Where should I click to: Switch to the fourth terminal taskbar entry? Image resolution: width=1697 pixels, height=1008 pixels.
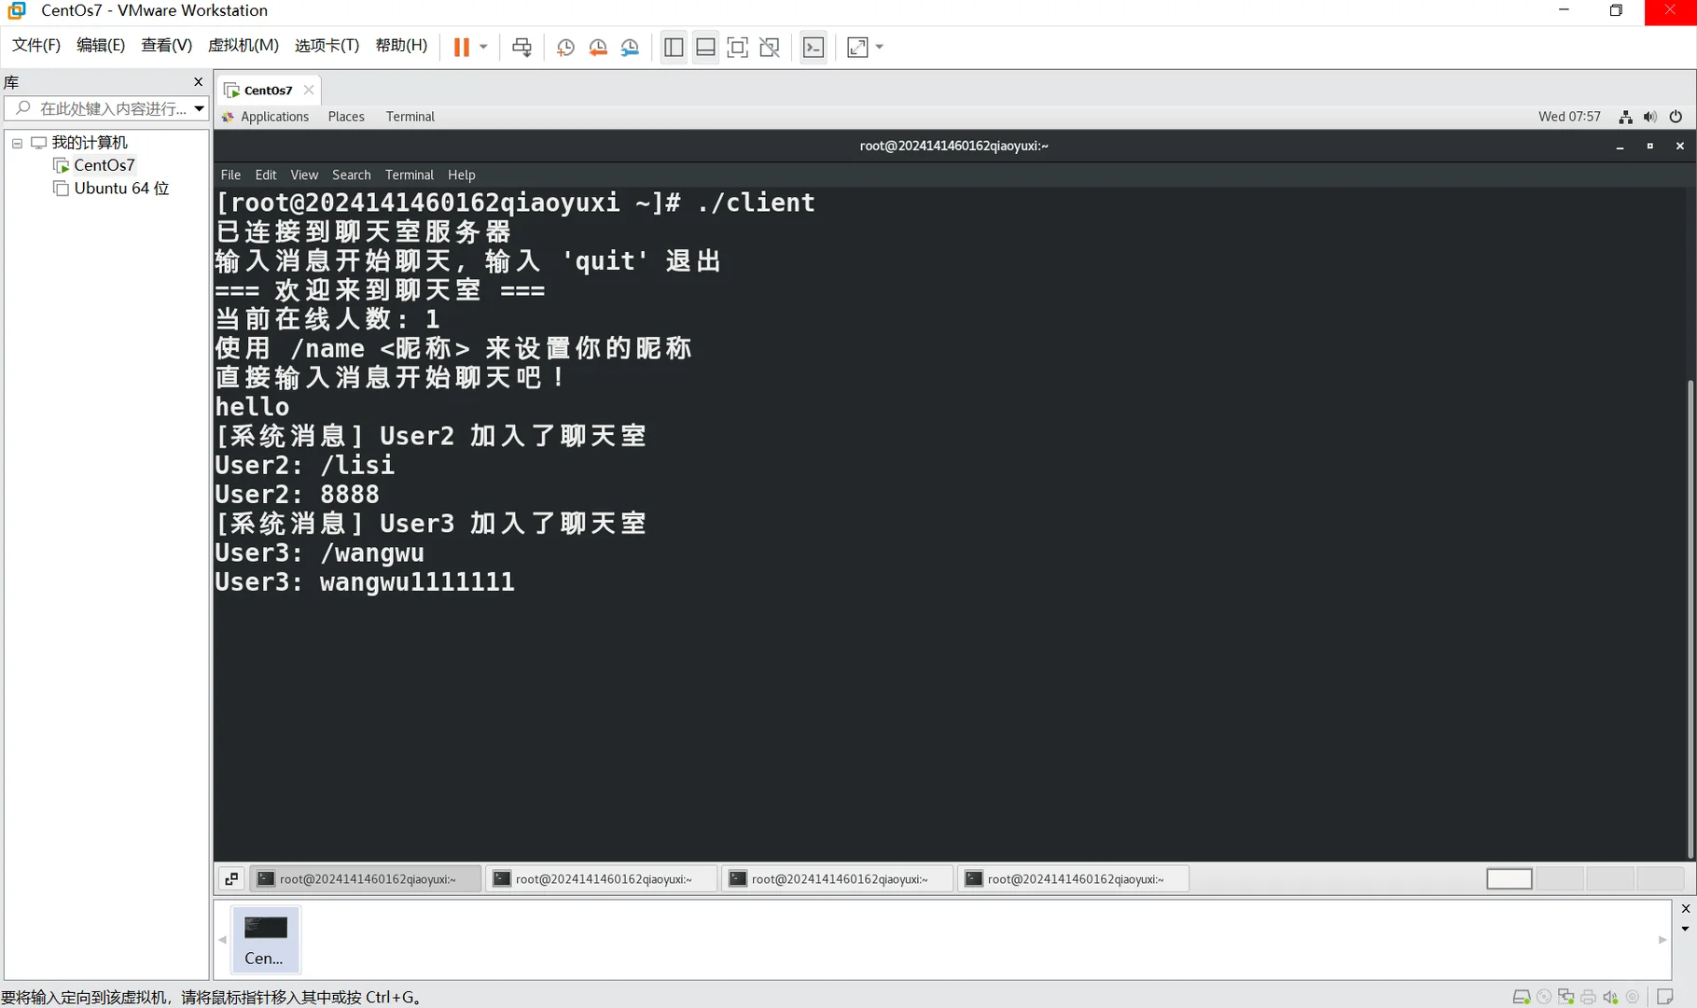[x=1074, y=879]
